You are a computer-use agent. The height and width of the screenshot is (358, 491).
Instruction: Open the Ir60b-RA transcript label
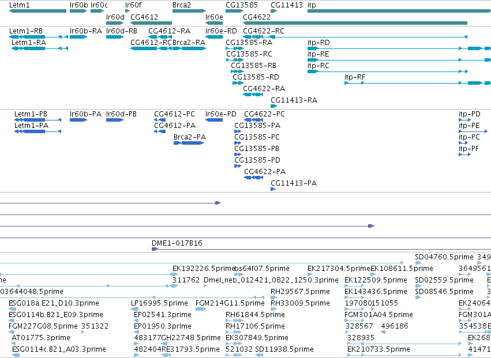coord(86,31)
